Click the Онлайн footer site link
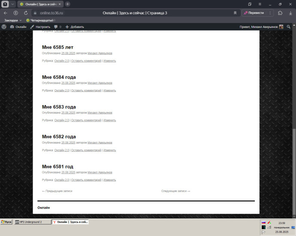296x236 pixels. coord(44,208)
